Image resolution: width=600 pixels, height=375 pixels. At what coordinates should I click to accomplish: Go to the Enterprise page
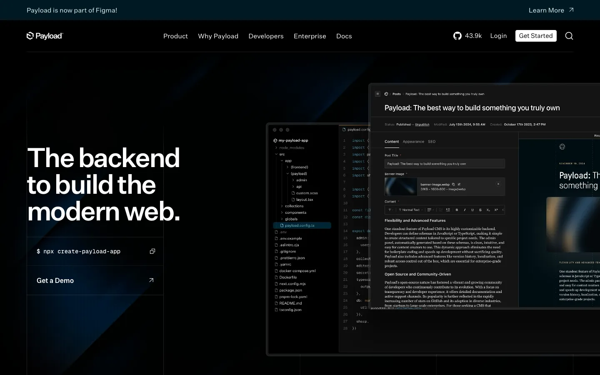[x=310, y=36]
